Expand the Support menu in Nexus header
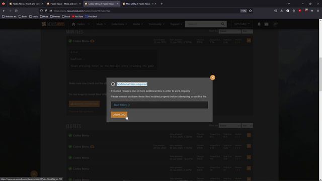 (x=176, y=24)
